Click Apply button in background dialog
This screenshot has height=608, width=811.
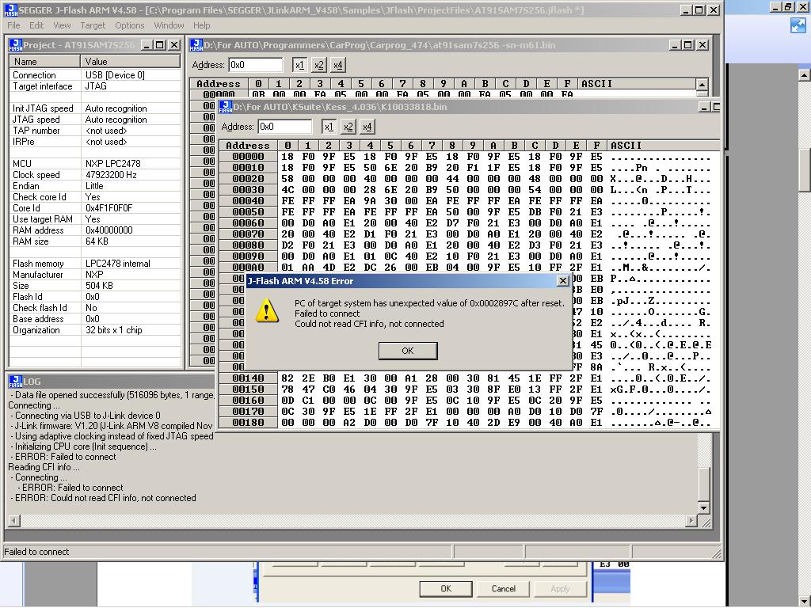[560, 589]
